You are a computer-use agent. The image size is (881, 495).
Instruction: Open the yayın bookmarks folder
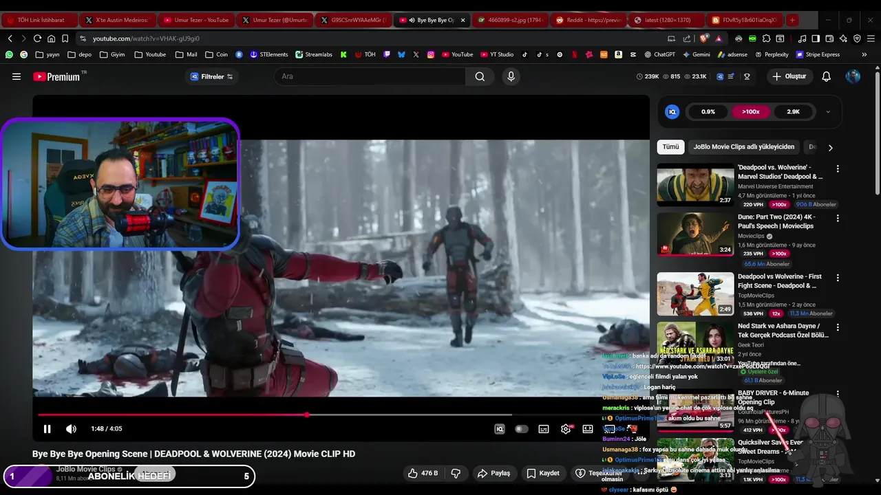point(47,54)
